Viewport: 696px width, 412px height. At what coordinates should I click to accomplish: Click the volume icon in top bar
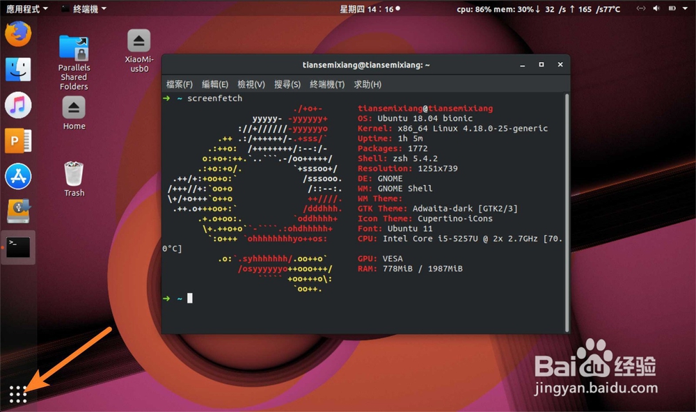(x=656, y=8)
